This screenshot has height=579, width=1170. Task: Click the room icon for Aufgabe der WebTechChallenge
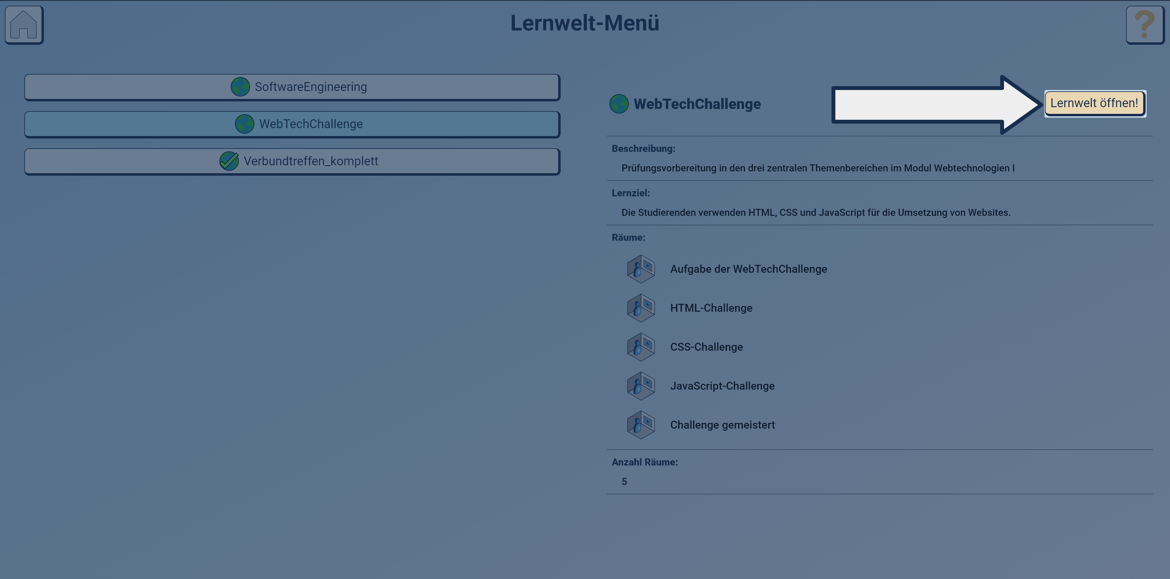click(641, 269)
